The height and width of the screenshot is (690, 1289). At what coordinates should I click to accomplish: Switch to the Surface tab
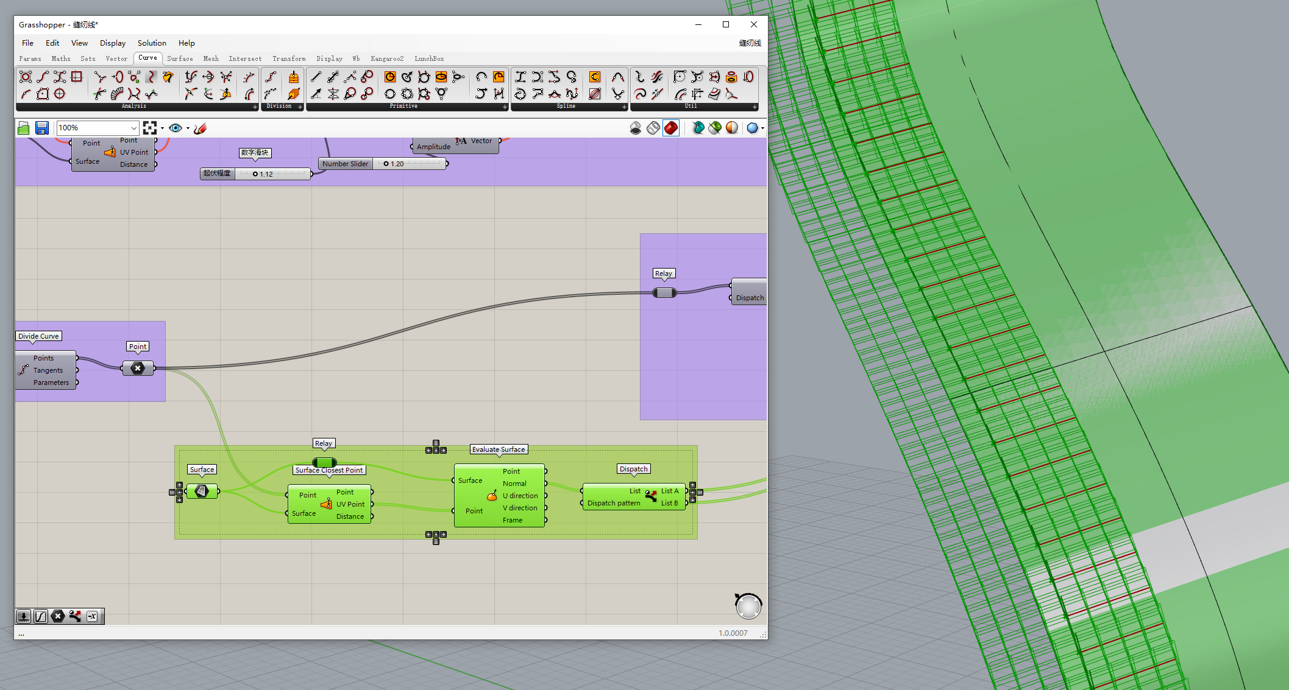click(180, 58)
